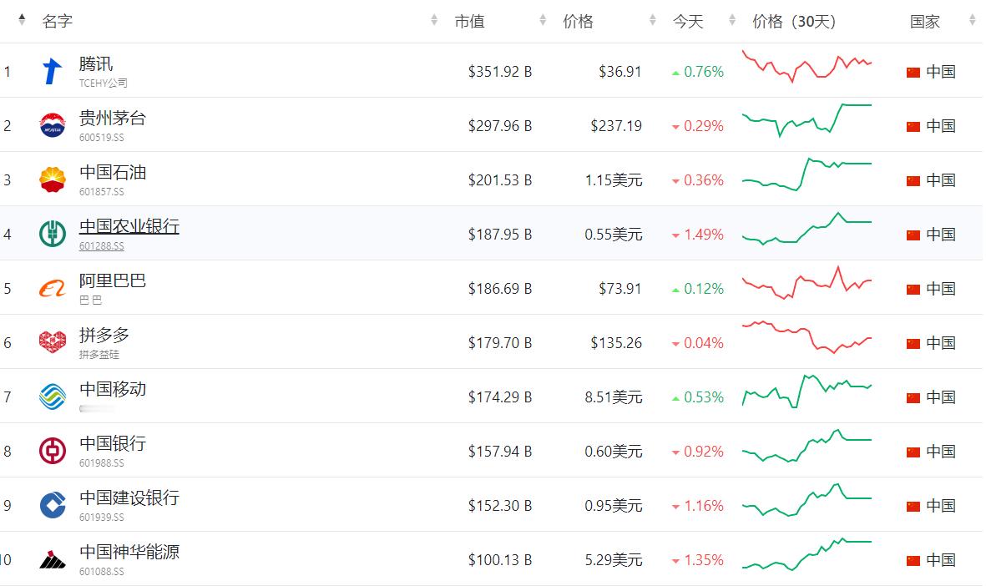986x586 pixels.
Task: Click the price value $237.19
Action: pos(616,126)
